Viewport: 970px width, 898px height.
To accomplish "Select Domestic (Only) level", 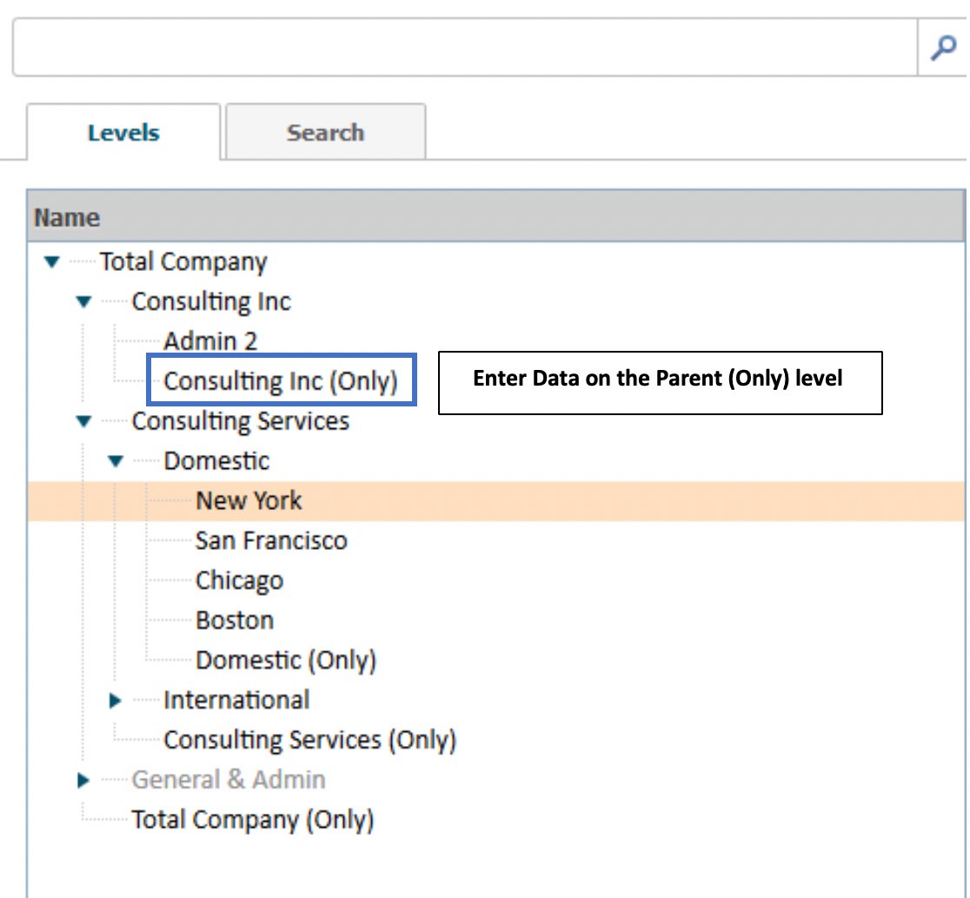I will coord(286,660).
